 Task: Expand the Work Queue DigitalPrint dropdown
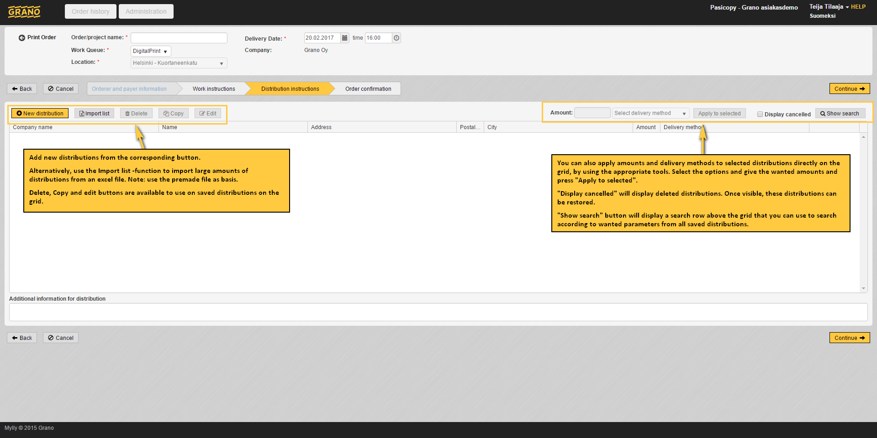tap(151, 51)
